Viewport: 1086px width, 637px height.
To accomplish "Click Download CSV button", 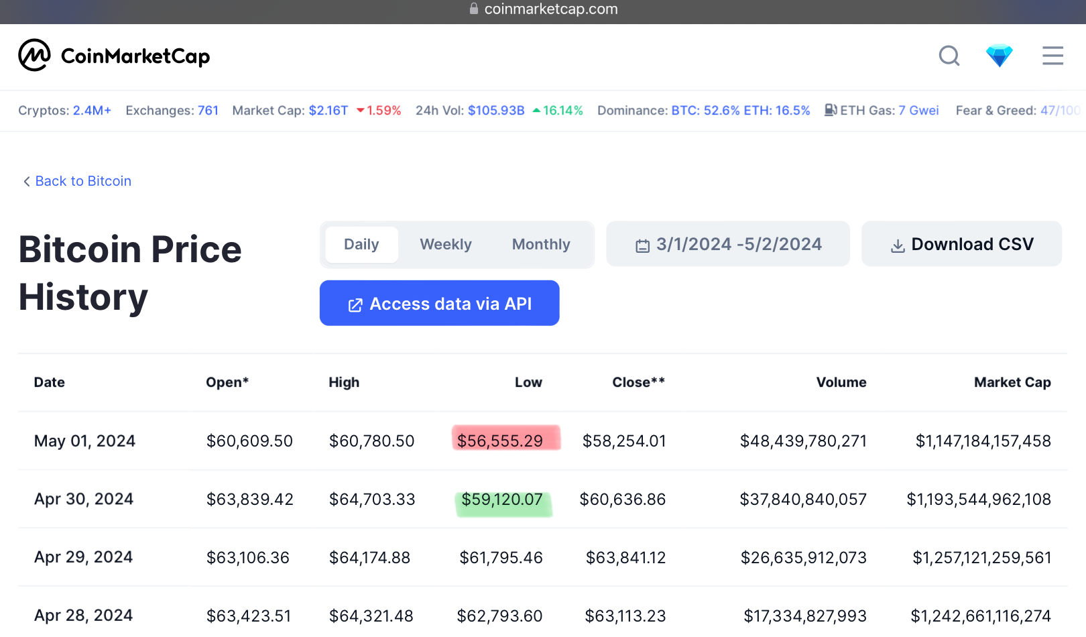I will click(961, 244).
